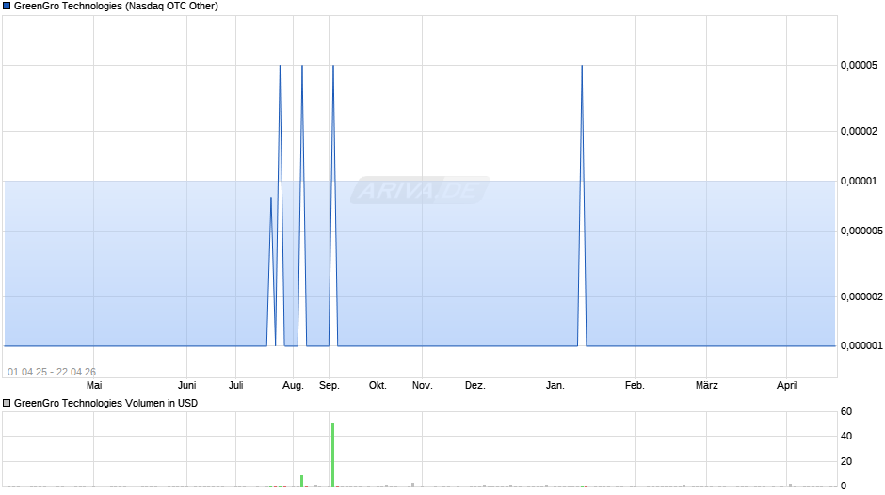885x495 pixels.
Task: Click the Feb. month label
Action: tap(635, 386)
